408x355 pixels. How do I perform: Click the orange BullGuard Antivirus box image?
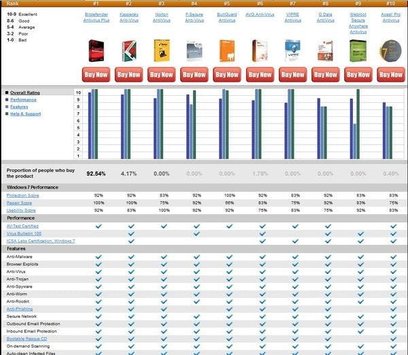click(x=227, y=50)
